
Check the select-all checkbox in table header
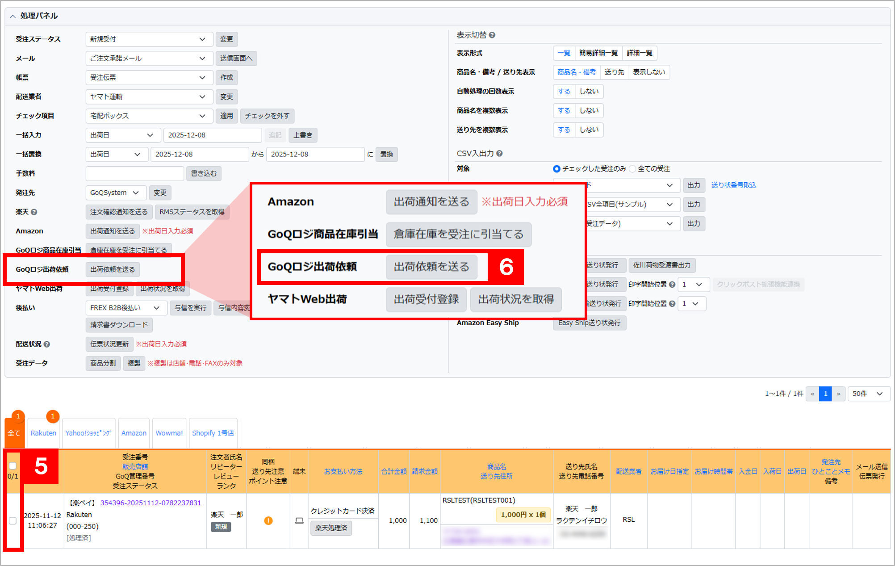tap(13, 466)
